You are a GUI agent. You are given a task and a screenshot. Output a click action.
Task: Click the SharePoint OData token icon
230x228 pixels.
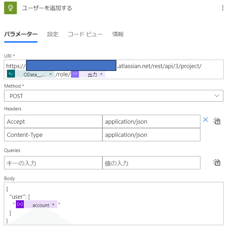pos(11,74)
